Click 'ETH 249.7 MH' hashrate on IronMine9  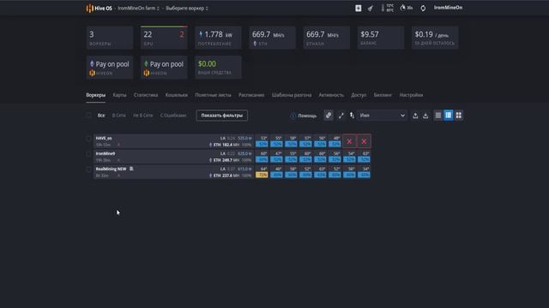pyautogui.click(x=226, y=160)
